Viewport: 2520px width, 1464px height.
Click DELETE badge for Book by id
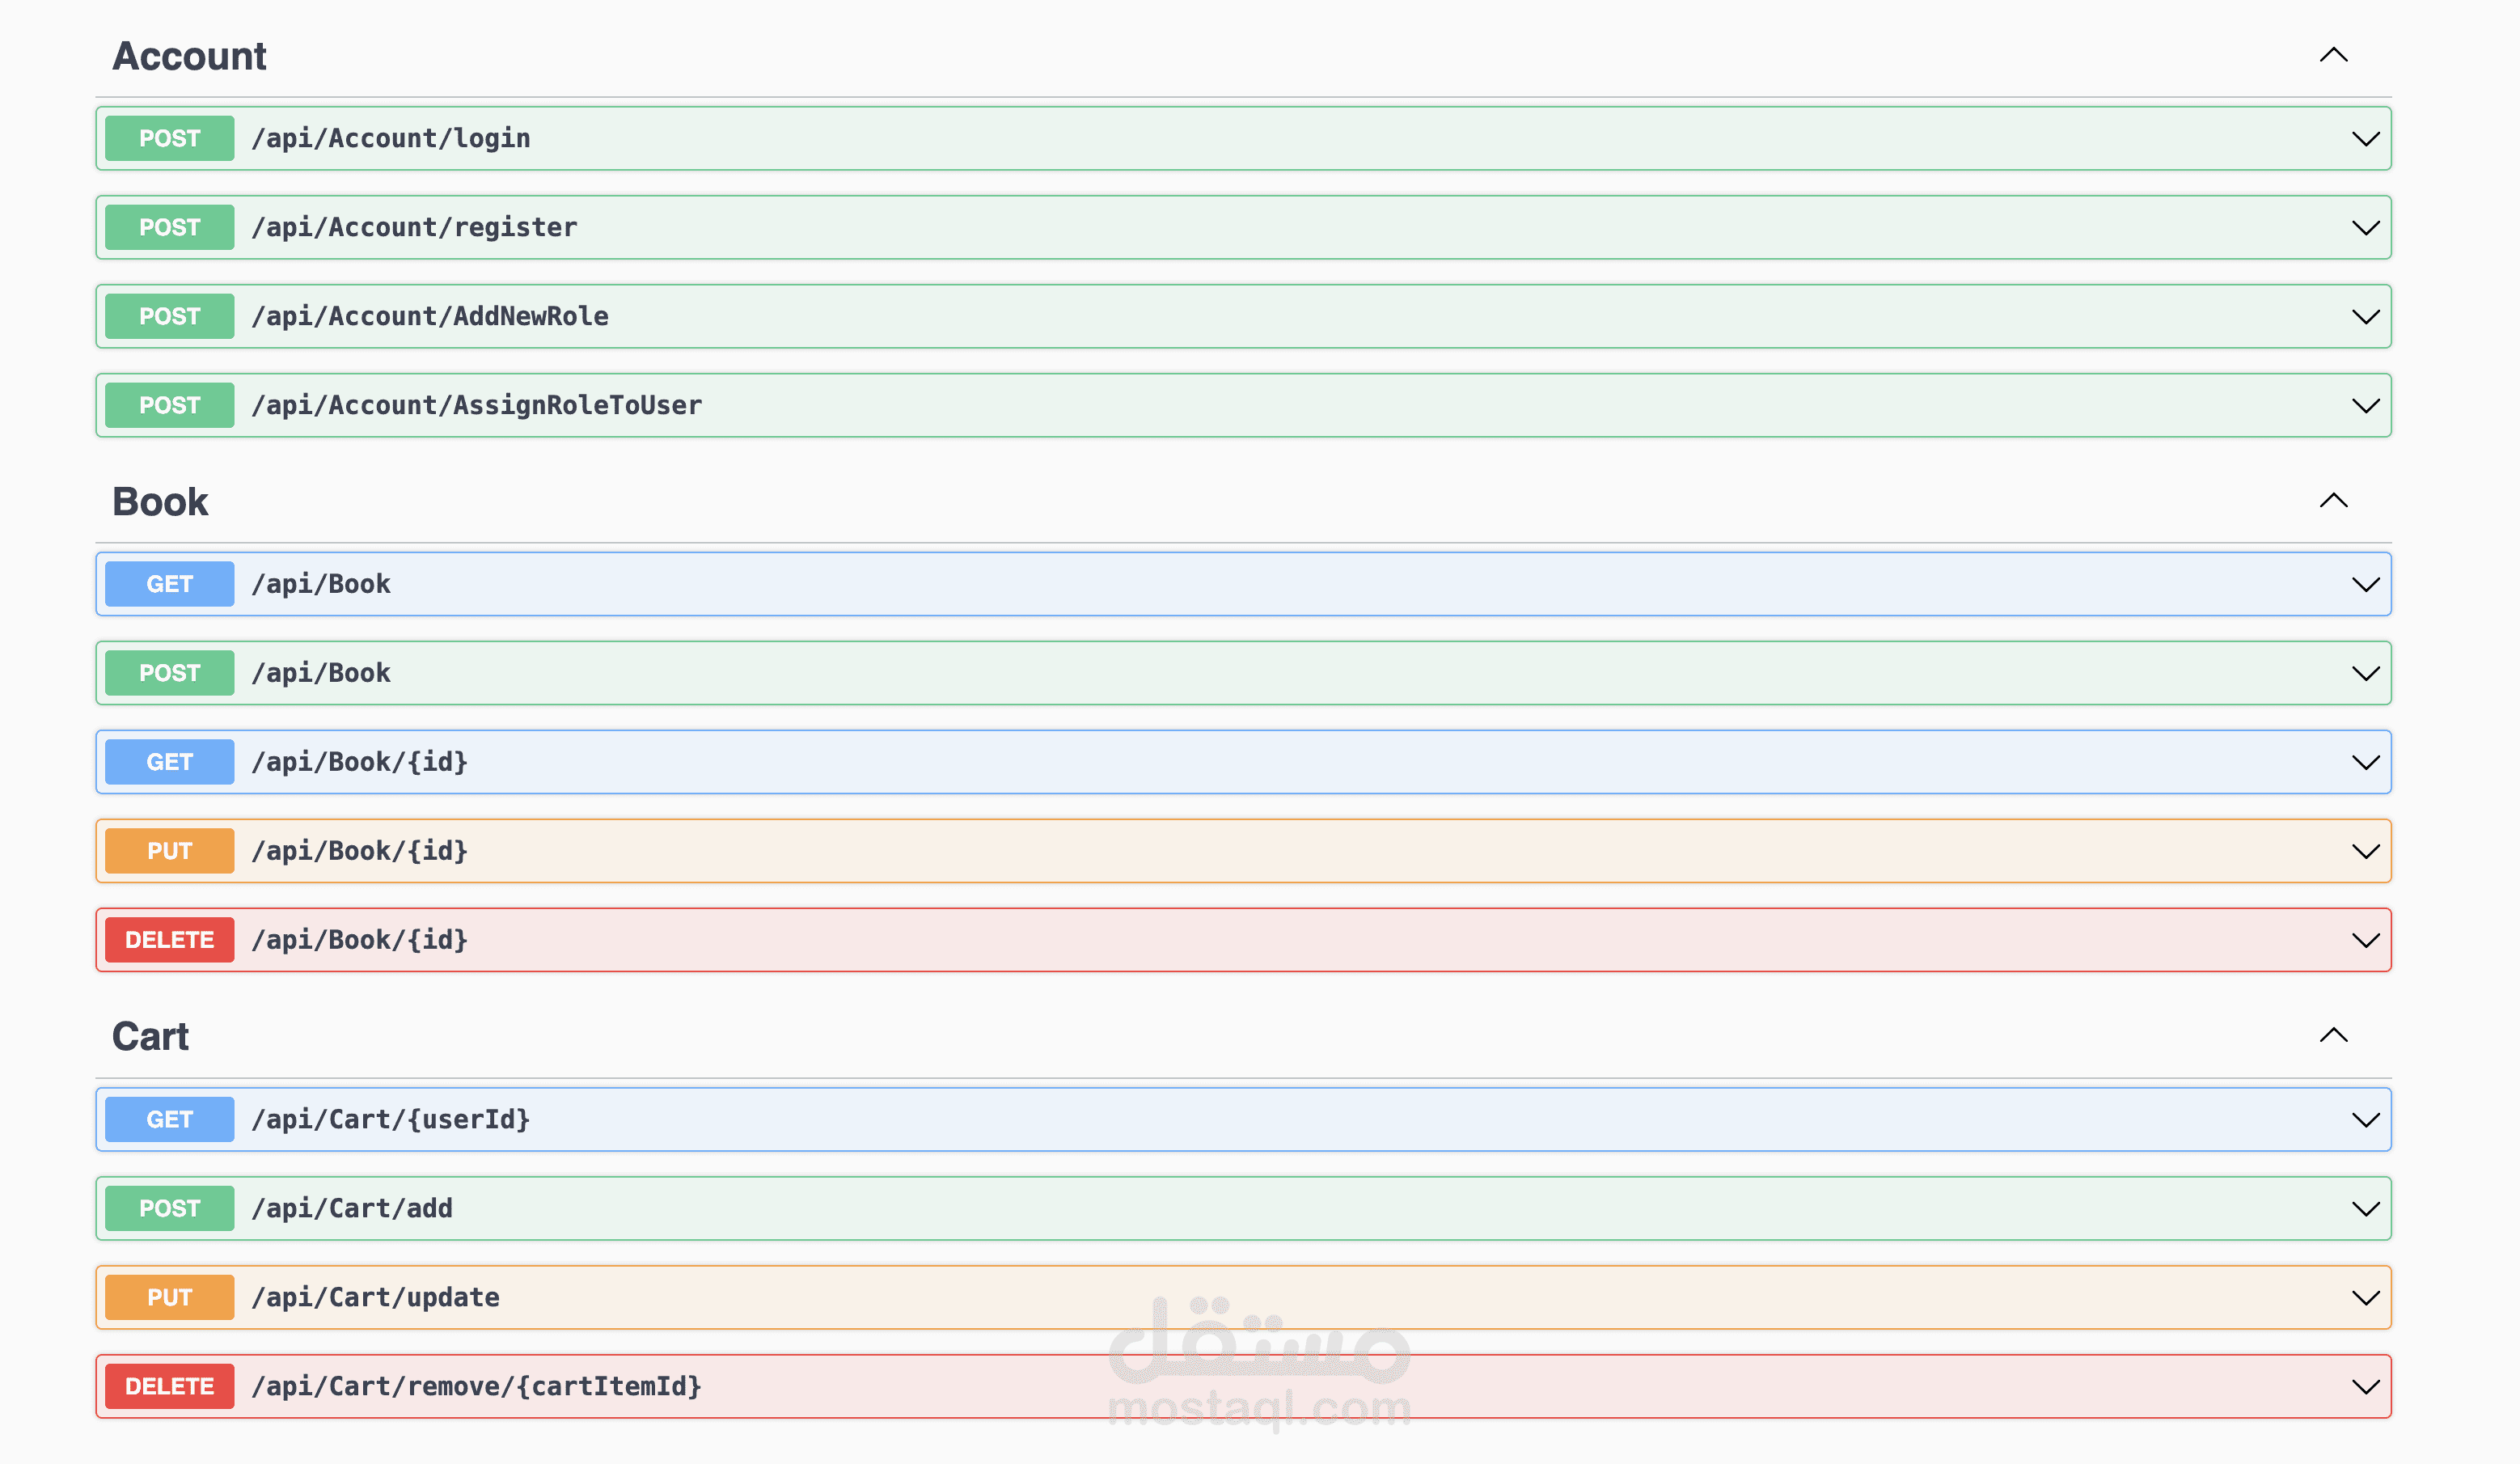(169, 940)
